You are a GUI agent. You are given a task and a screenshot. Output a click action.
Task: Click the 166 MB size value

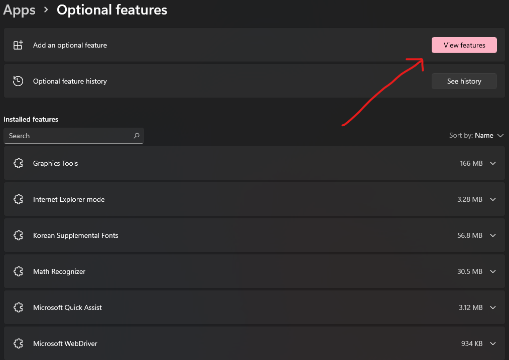coord(471,163)
